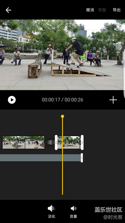Screen dimensions: 125x223
Task: Tap the greyed-out 恢复 redo button
Action: [102, 10]
